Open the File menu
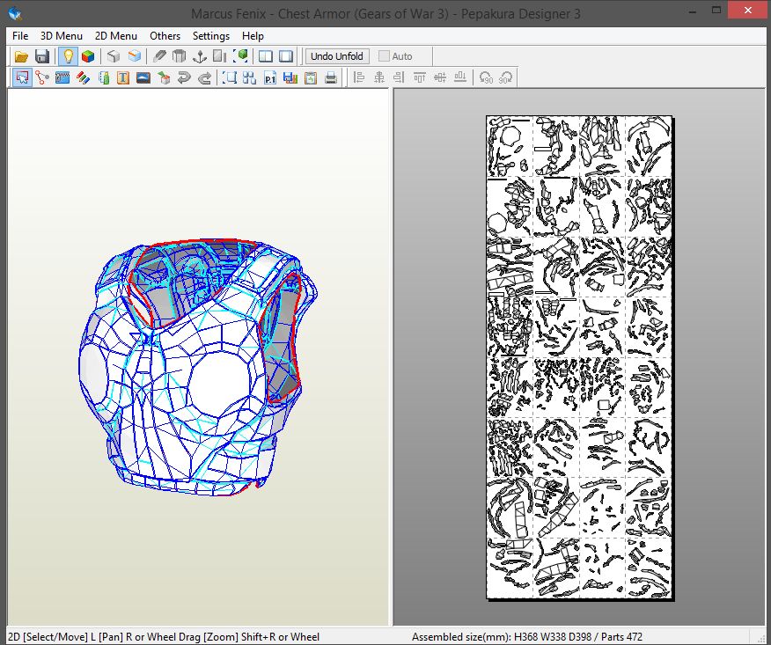 point(20,36)
